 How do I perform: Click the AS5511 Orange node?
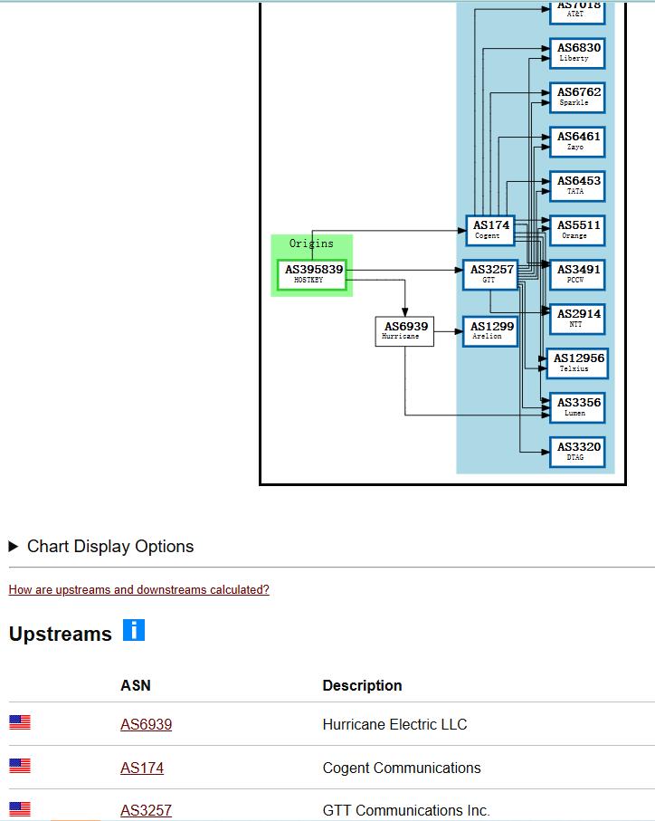point(577,231)
